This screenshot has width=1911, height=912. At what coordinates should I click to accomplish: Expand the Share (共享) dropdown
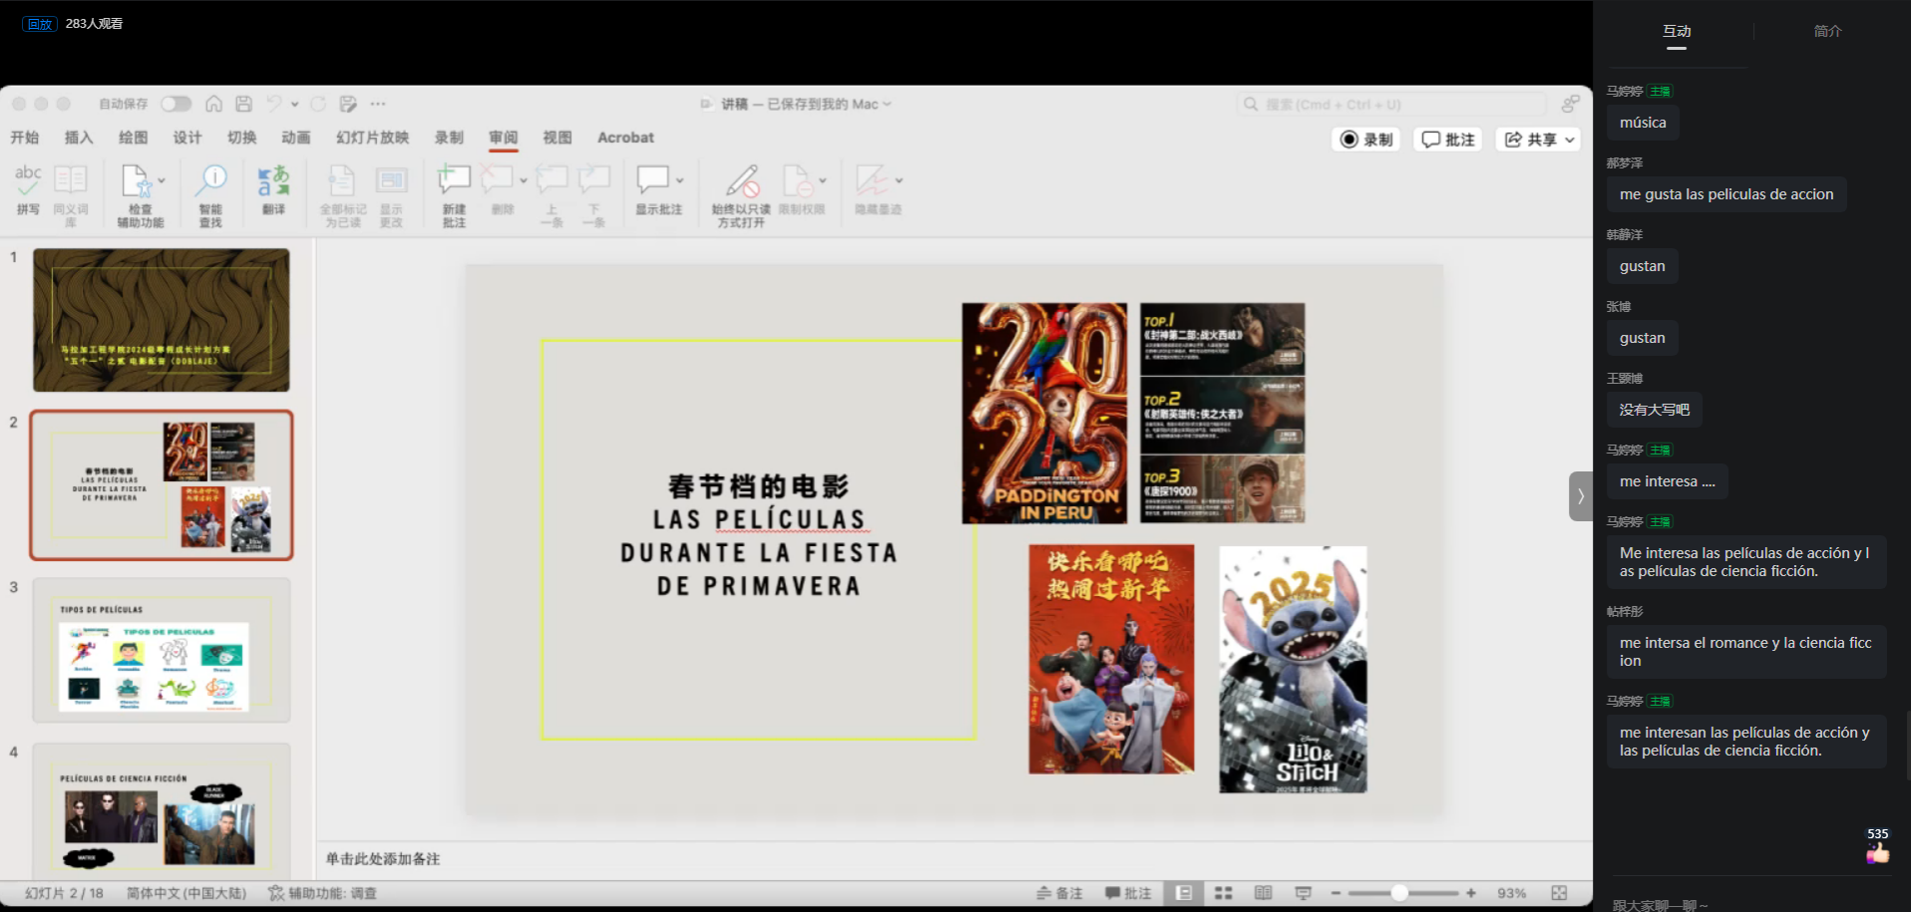(1570, 140)
